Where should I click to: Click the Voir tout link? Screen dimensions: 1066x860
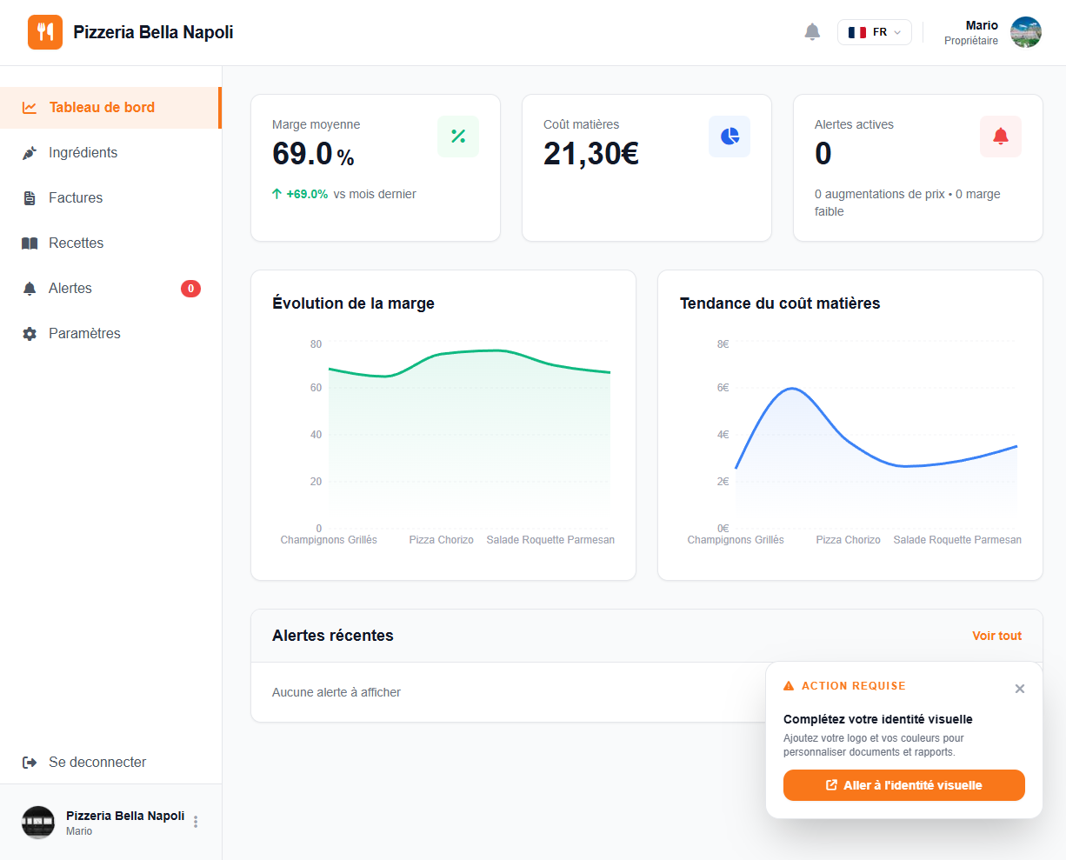[996, 636]
